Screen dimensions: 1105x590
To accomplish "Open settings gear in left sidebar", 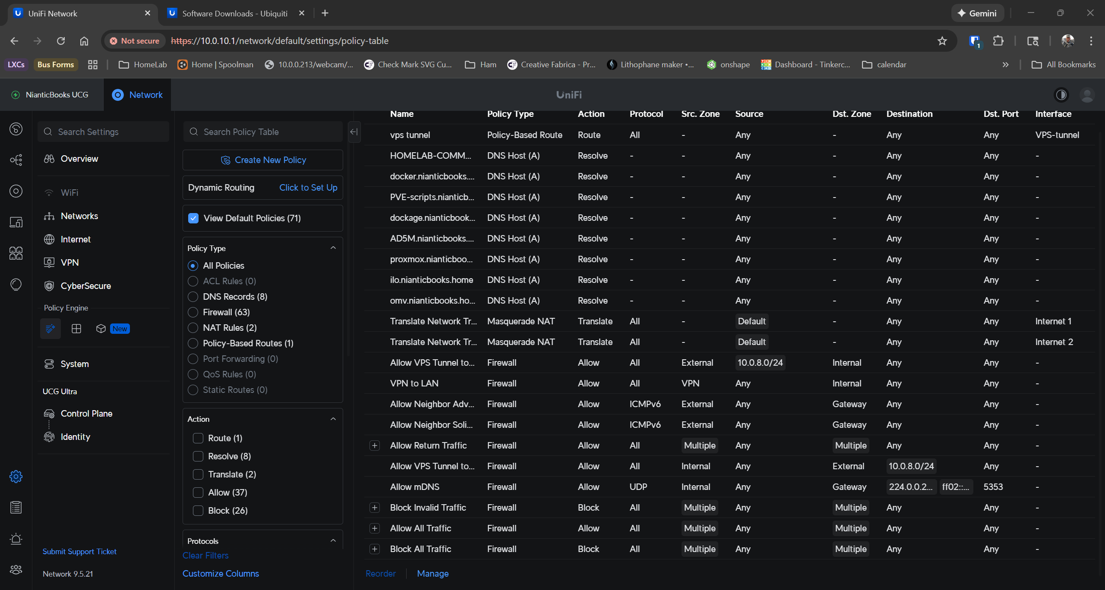I will (x=16, y=477).
